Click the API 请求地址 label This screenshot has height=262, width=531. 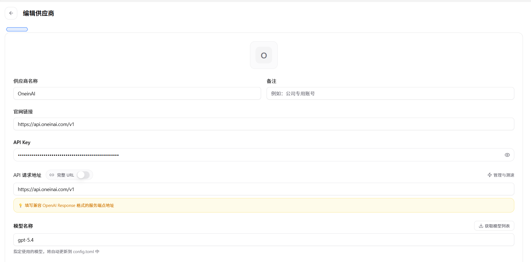click(27, 175)
